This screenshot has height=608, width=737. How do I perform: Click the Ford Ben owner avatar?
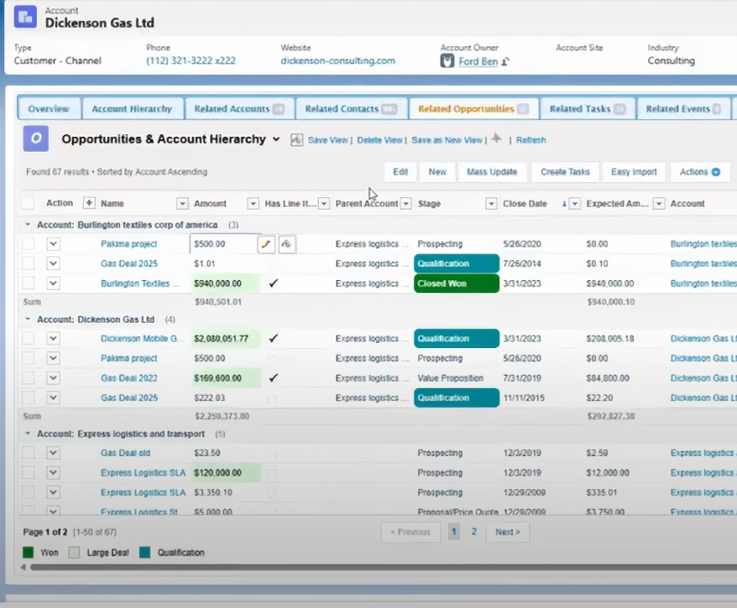447,61
